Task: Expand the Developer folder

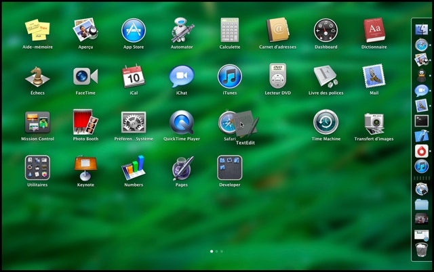Action: coord(229,168)
